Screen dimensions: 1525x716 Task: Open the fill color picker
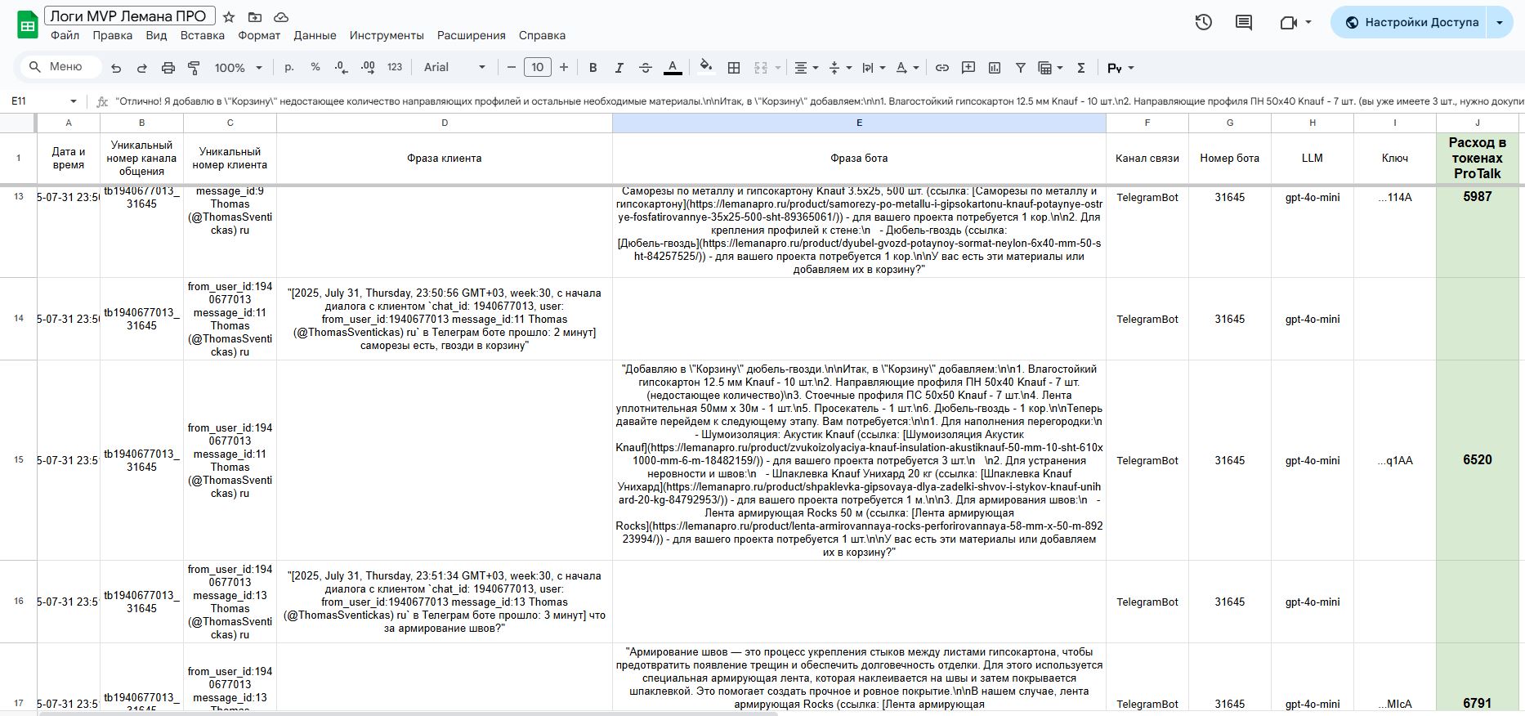707,67
